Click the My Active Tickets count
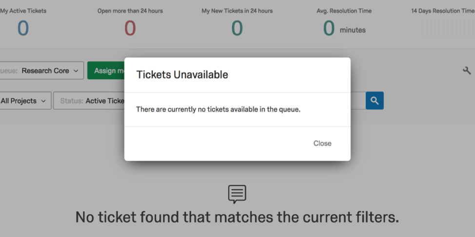The width and height of the screenshot is (475, 237). [23, 28]
